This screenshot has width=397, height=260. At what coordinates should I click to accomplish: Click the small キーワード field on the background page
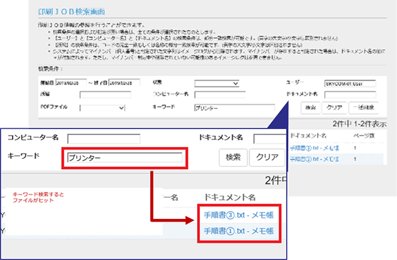click(234, 108)
